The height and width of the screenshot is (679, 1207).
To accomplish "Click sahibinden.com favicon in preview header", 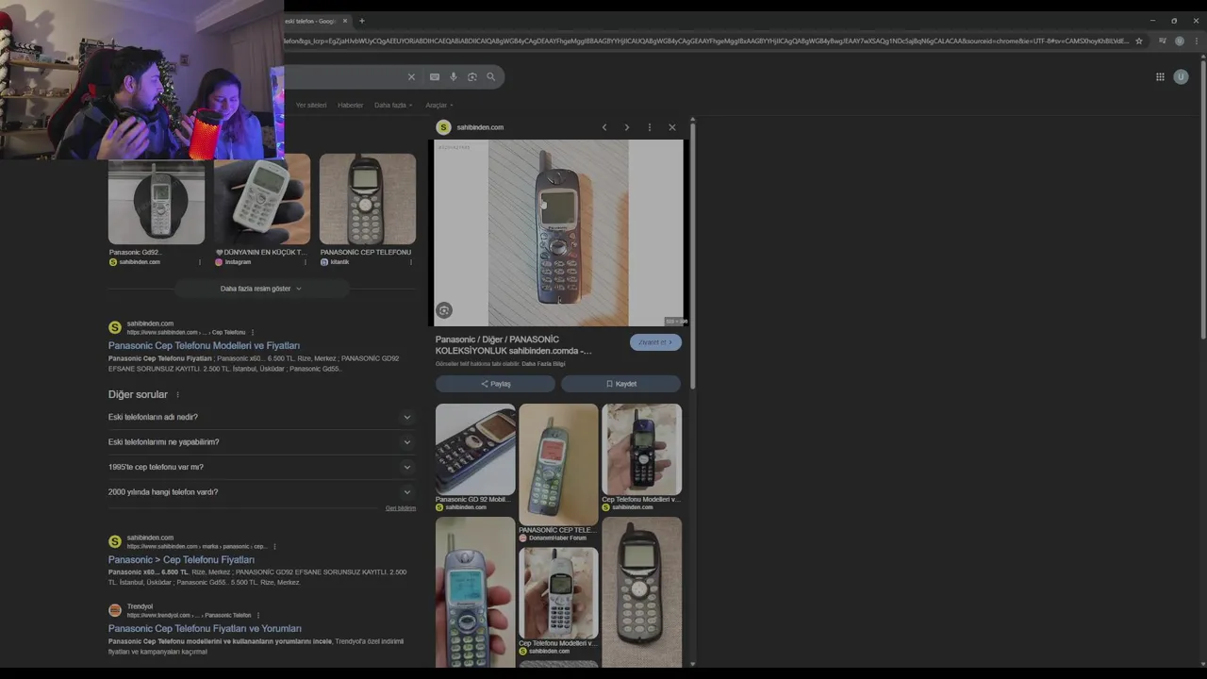I will click(x=443, y=127).
